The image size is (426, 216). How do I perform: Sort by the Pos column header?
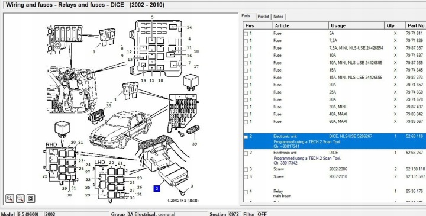[x=258, y=25]
